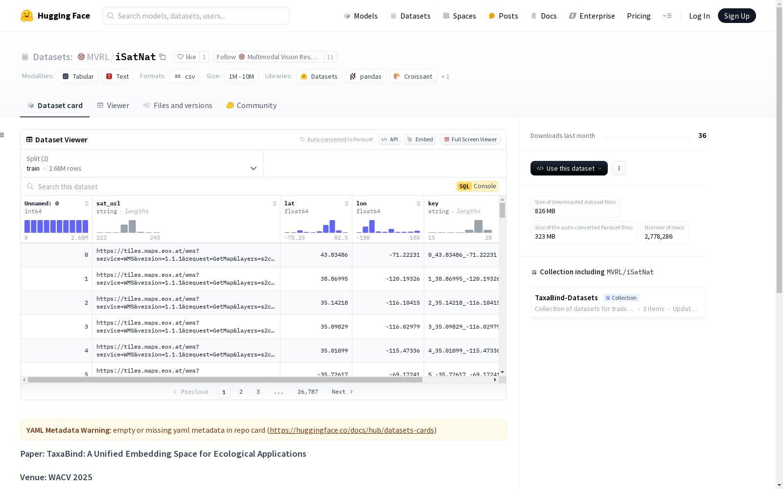Click the key column lengths histogram

(460, 226)
